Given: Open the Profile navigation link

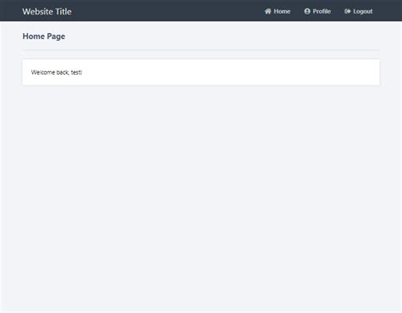Looking at the screenshot, I should pyautogui.click(x=317, y=11).
